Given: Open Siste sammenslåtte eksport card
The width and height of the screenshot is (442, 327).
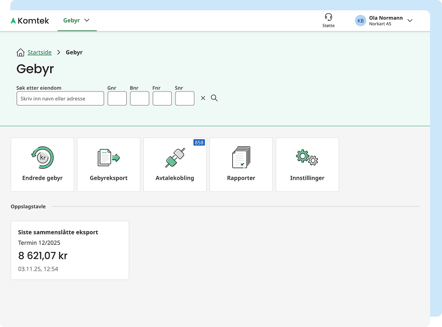Looking at the screenshot, I should [x=70, y=250].
